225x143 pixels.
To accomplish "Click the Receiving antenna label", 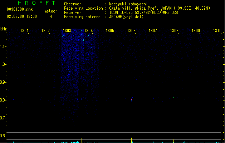I will pos(82,17).
